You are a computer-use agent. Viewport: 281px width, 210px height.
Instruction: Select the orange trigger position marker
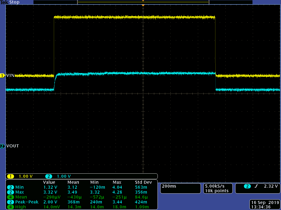143,5
